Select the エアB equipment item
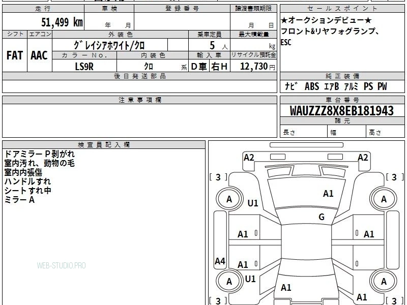 coord(332,86)
